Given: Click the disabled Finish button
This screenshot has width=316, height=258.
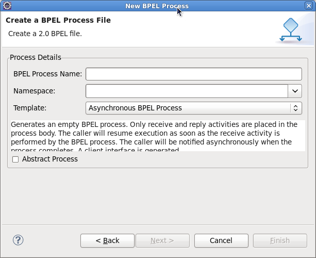Looking at the screenshot, I should click(x=280, y=240).
